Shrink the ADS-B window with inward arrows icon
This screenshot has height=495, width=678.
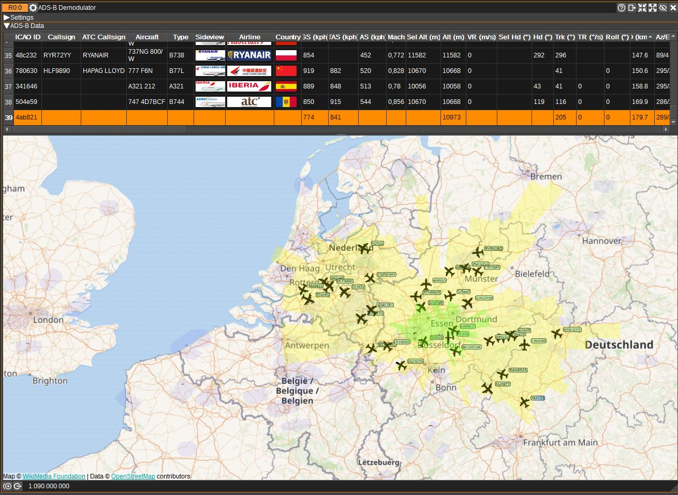tap(642, 8)
